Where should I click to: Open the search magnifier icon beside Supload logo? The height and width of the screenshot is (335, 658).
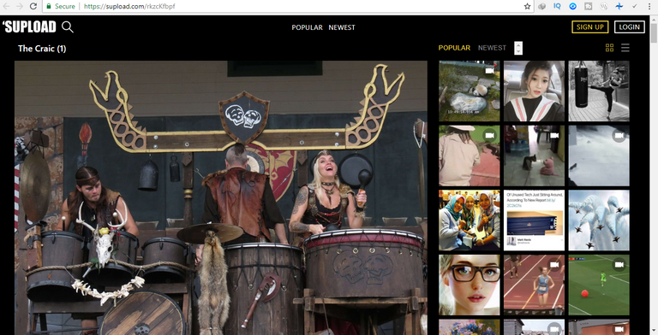(x=67, y=26)
